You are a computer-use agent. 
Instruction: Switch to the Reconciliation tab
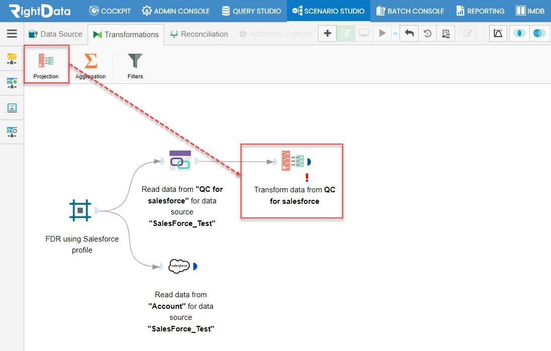199,34
